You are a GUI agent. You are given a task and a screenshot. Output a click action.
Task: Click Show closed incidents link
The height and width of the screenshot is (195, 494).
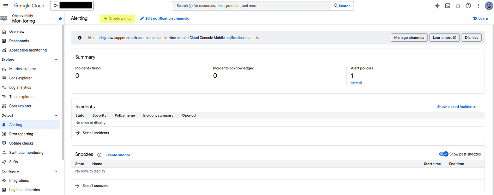click(x=456, y=106)
